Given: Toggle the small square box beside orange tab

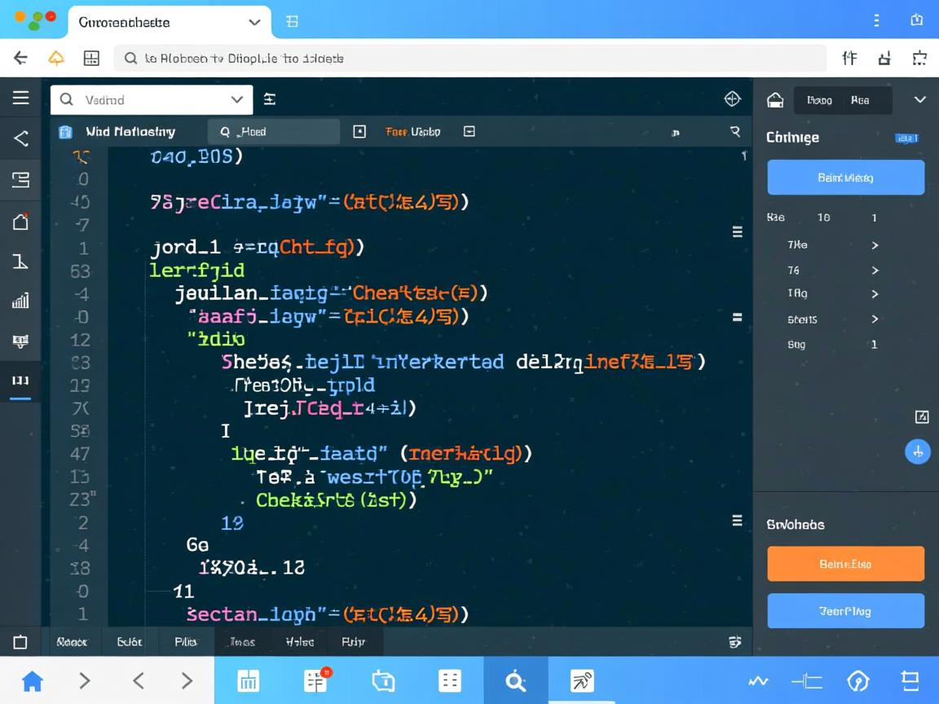Looking at the screenshot, I should 359,131.
